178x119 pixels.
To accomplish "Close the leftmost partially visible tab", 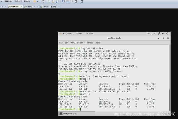I will pyautogui.click(x=5, y=7).
